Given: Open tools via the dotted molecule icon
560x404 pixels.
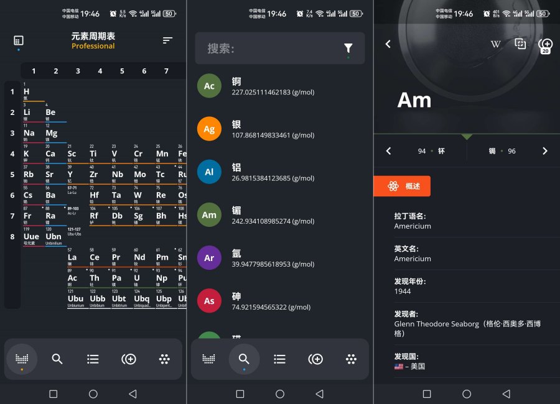Looking at the screenshot, I should click(163, 359).
